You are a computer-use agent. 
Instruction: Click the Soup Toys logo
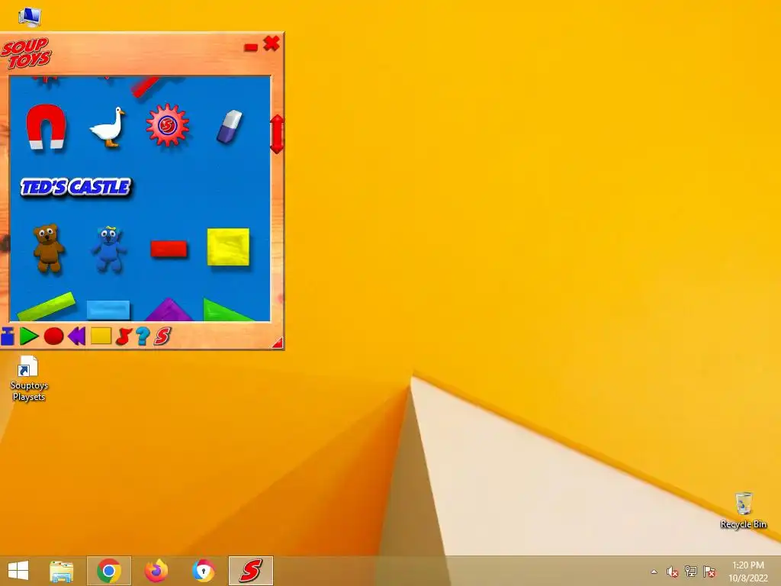(x=26, y=53)
